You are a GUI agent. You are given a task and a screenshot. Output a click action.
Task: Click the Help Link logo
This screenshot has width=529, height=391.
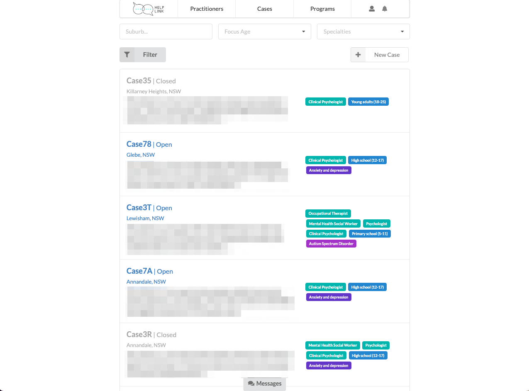pos(149,9)
